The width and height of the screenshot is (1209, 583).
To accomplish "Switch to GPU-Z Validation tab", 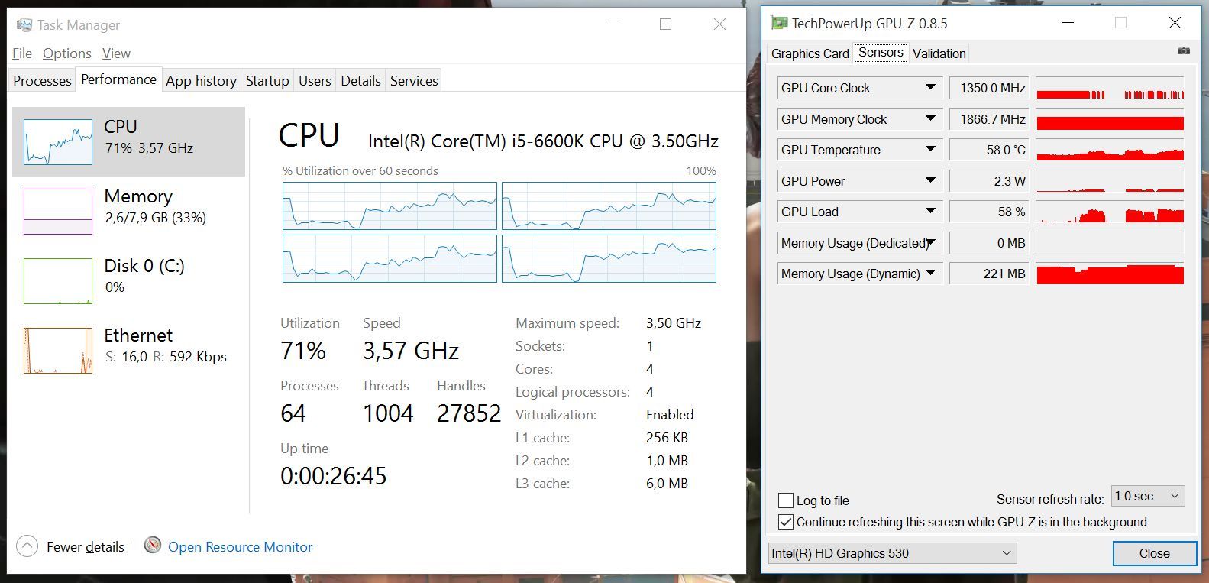I will (x=939, y=53).
